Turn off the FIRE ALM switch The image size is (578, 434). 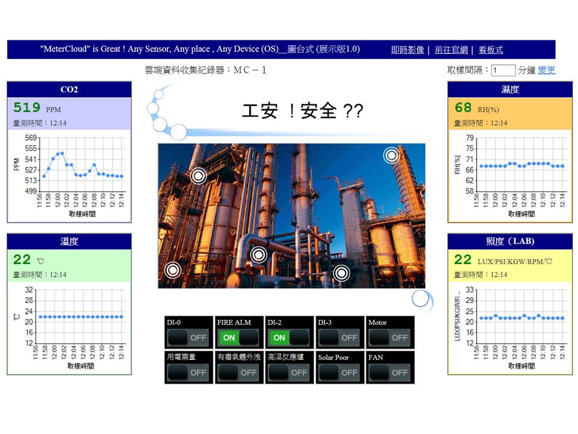pyautogui.click(x=240, y=338)
